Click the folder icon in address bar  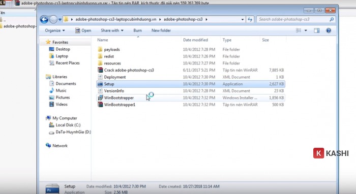tap(66, 19)
